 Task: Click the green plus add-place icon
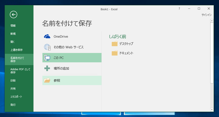pyautogui.click(x=47, y=68)
